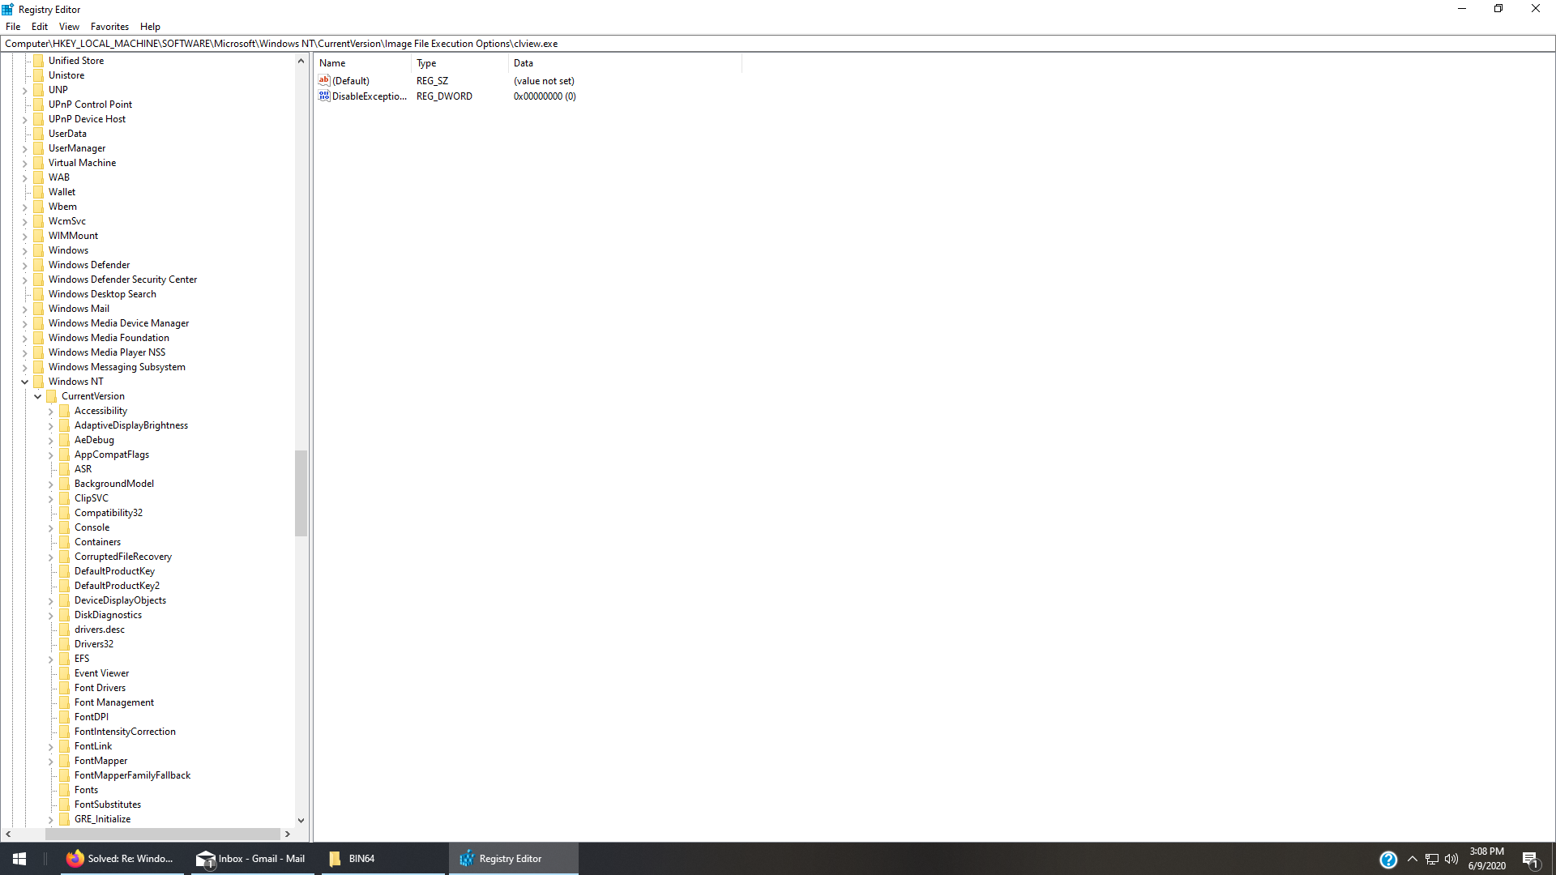
Task: Click the AeDebug folder icon
Action: point(64,440)
